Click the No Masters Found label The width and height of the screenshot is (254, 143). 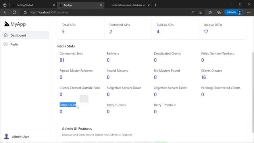(167, 71)
